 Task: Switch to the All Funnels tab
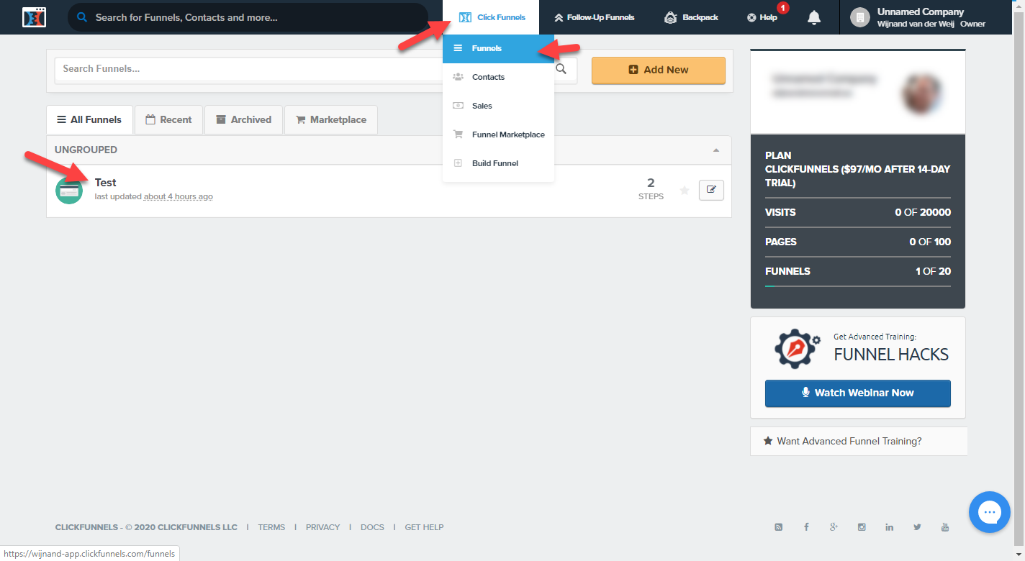tap(89, 119)
